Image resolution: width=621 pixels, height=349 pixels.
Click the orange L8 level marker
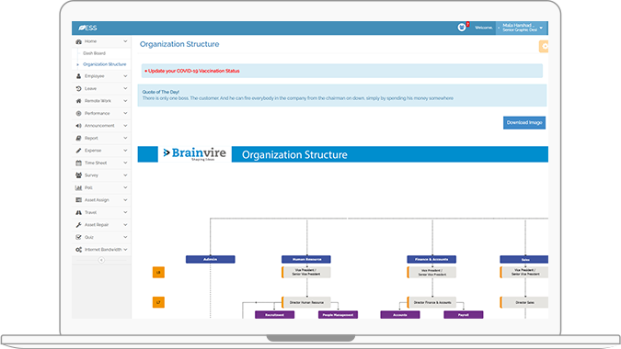[158, 273]
